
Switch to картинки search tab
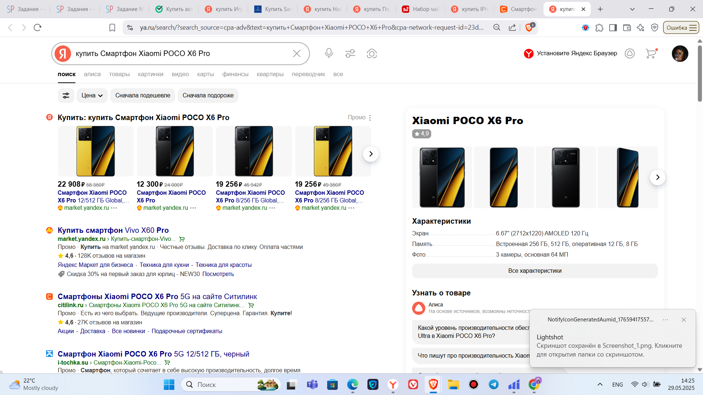point(151,74)
